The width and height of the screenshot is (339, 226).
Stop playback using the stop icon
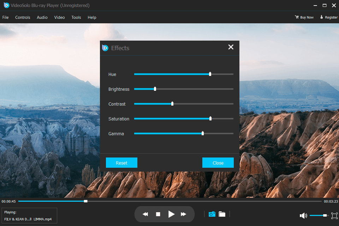pyautogui.click(x=158, y=214)
